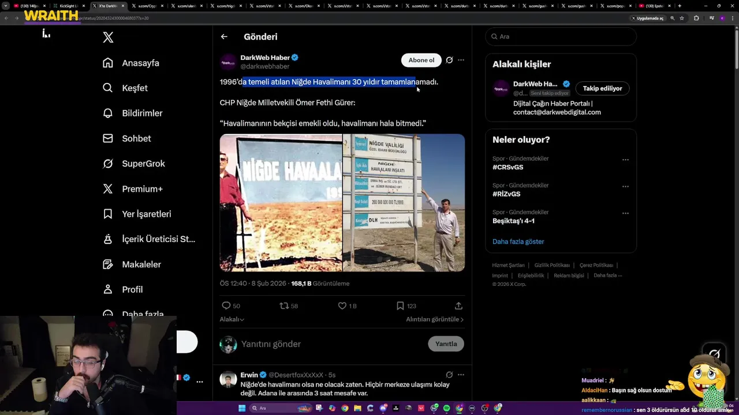Open options for Beşiktaş'ı 4-1 trend
739x415 pixels.
coord(625,213)
